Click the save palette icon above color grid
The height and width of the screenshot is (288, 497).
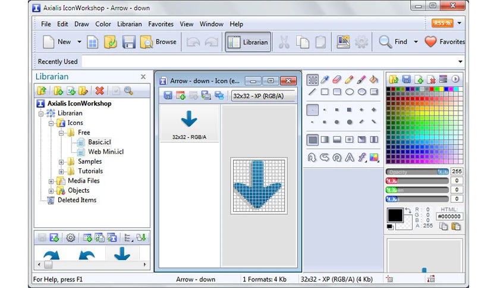coord(406,79)
